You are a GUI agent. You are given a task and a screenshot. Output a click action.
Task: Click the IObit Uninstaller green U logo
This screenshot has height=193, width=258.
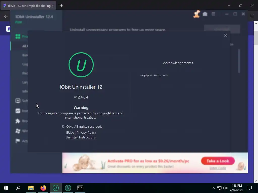click(x=81, y=65)
